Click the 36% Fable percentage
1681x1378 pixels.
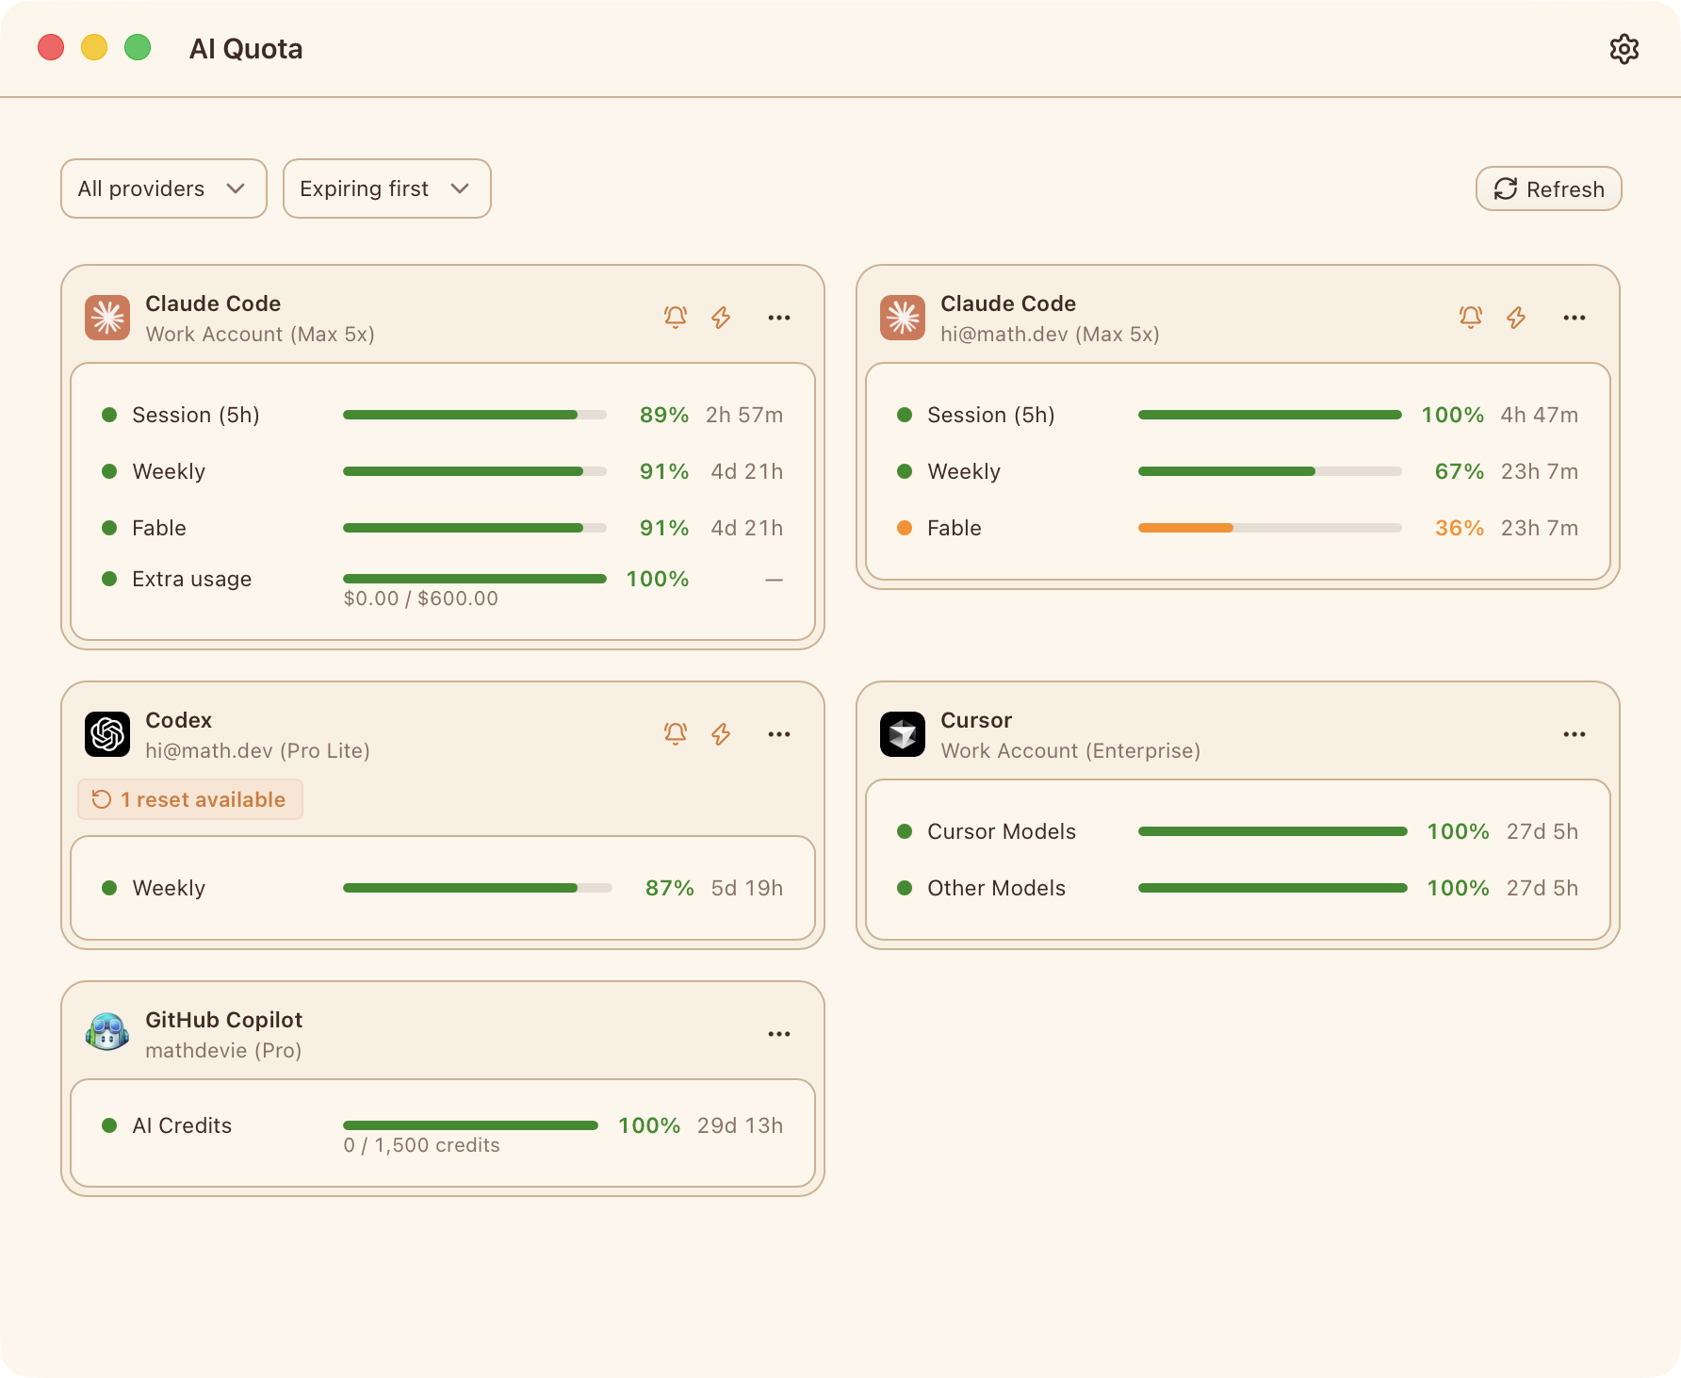1460,528
